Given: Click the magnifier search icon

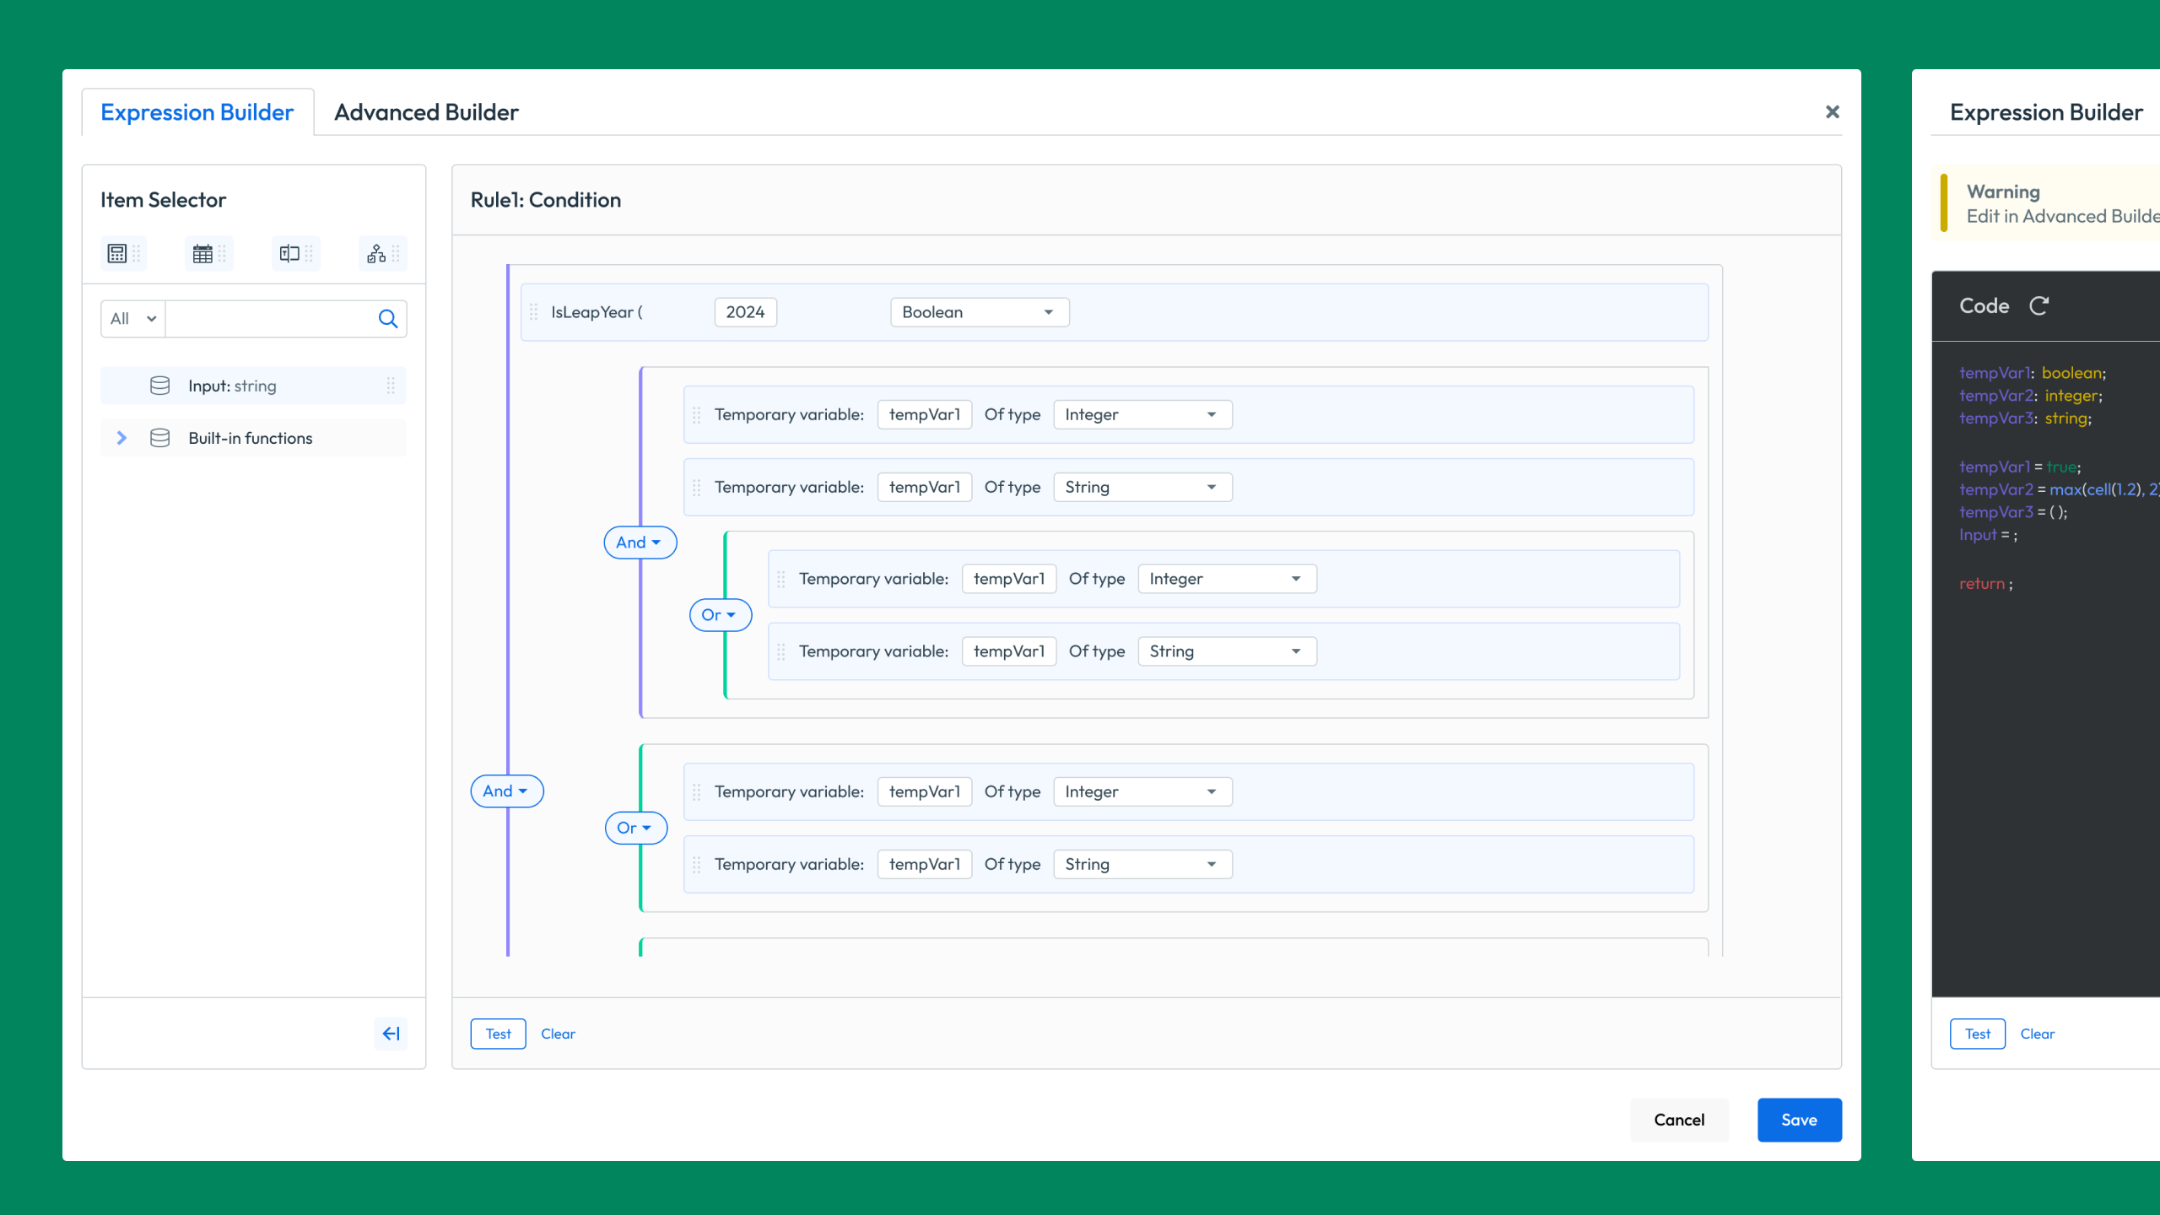Looking at the screenshot, I should click(x=387, y=319).
